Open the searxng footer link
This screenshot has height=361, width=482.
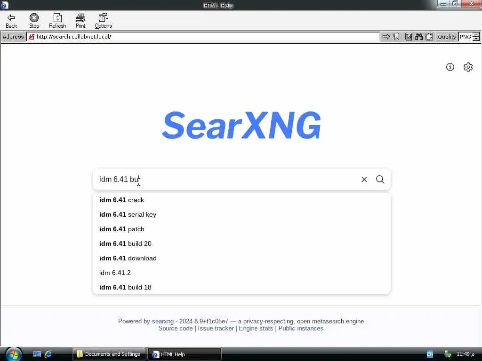click(x=162, y=321)
